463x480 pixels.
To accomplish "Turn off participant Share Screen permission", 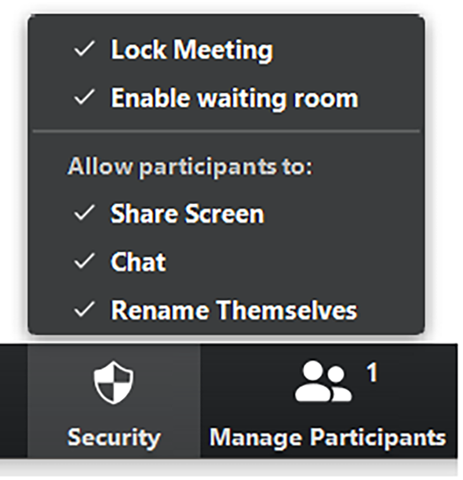I will pos(187,214).
